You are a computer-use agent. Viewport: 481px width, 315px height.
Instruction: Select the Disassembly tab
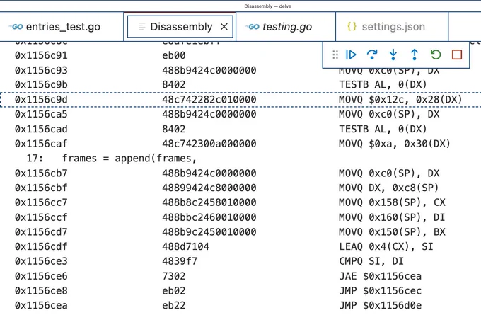tap(181, 27)
